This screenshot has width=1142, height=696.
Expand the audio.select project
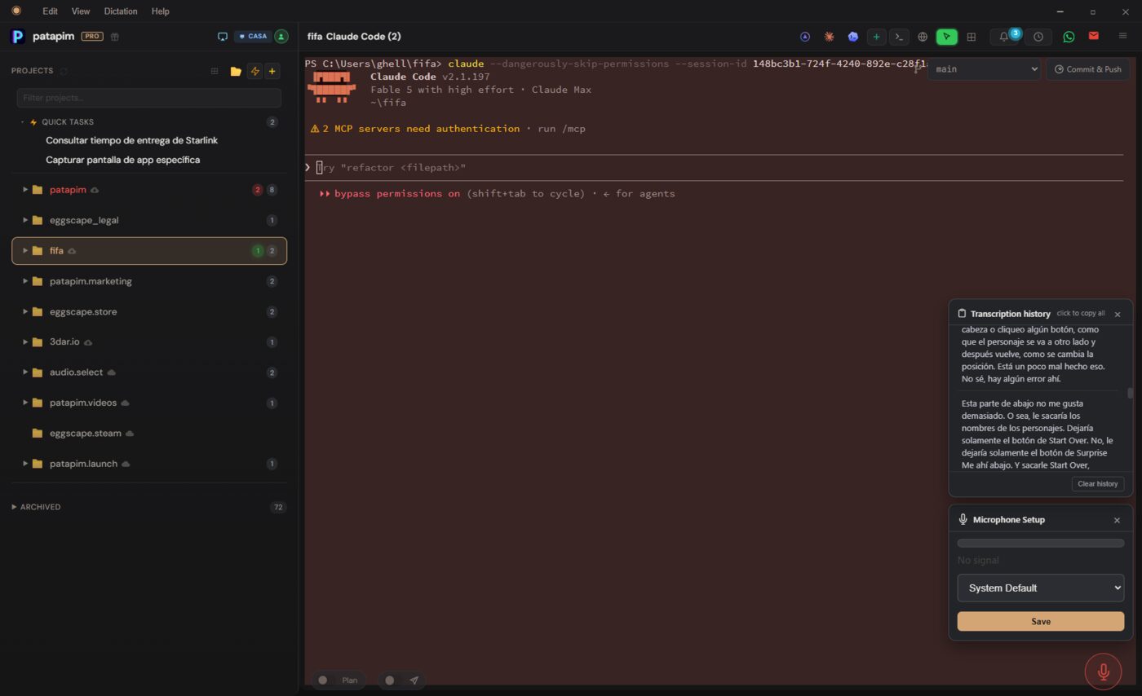click(x=25, y=372)
